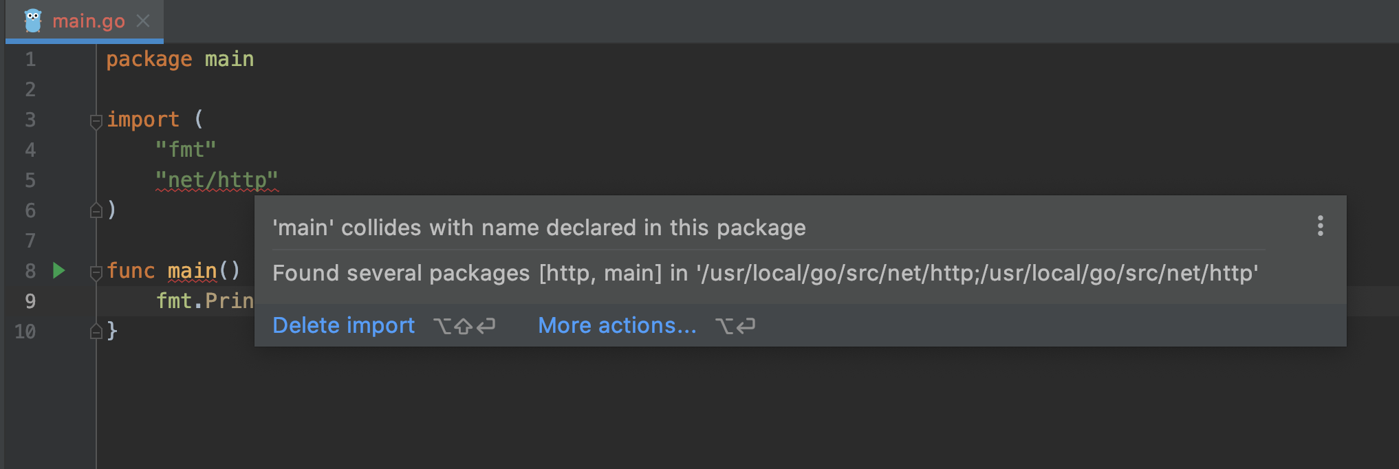Viewport: 1399px width, 469px height.
Task: Expand more actions for the collision warning
Action: tap(617, 325)
